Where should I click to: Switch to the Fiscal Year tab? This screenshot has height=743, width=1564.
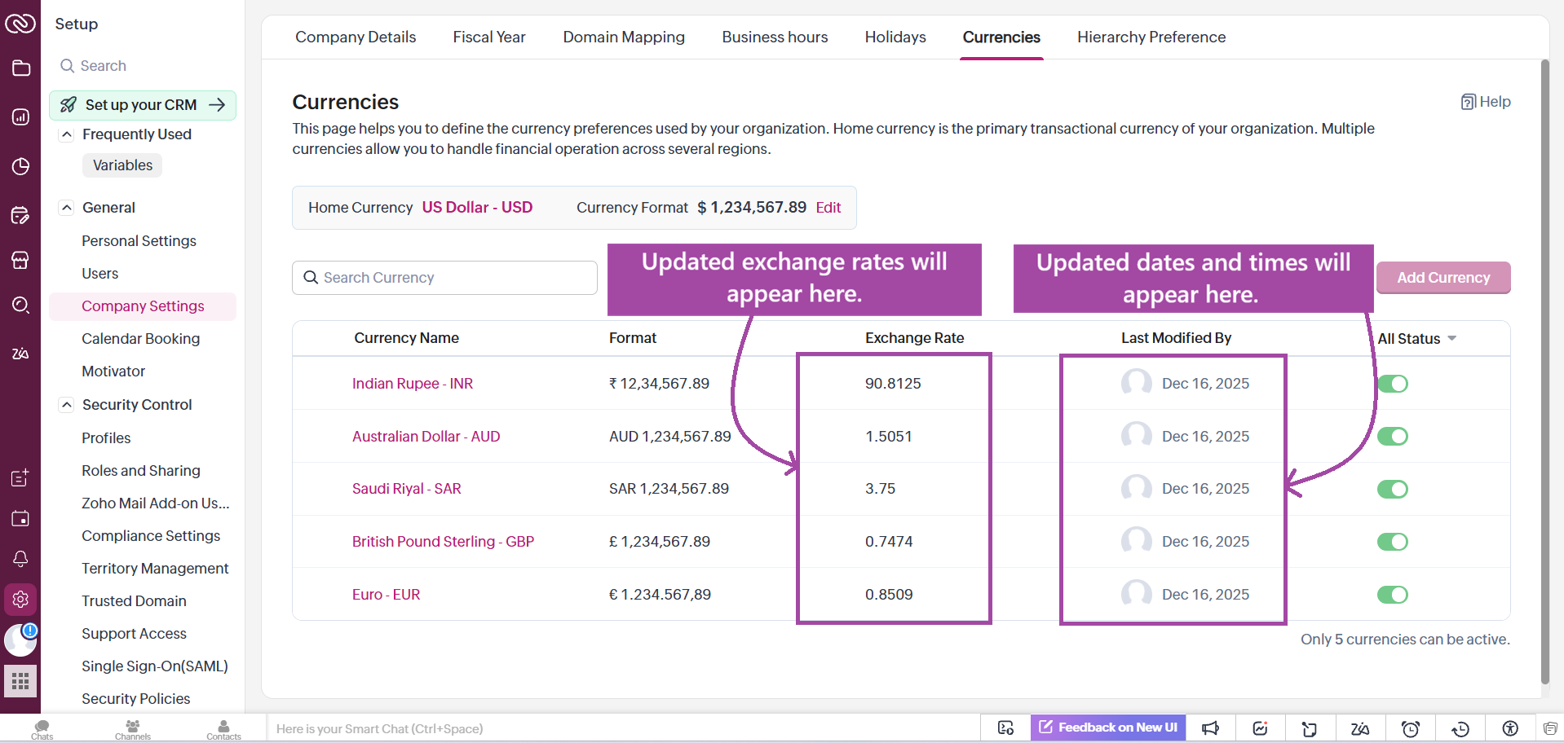488,37
